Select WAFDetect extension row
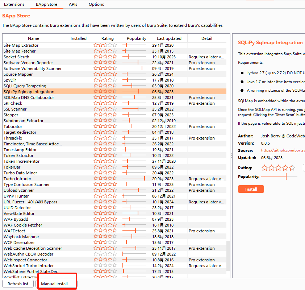 114,231
